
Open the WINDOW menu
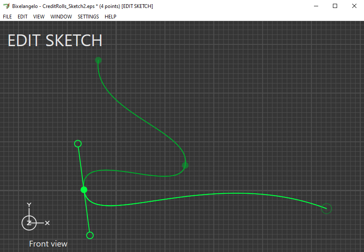pyautogui.click(x=61, y=17)
